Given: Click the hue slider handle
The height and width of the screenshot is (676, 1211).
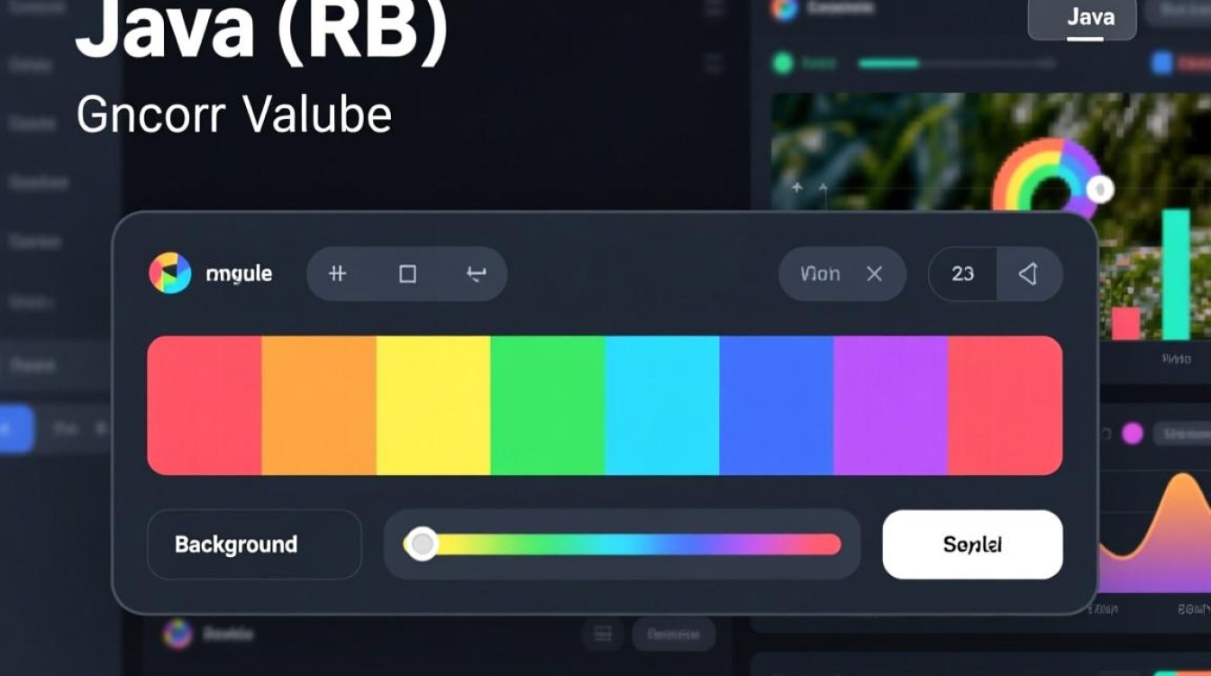Looking at the screenshot, I should pyautogui.click(x=421, y=544).
